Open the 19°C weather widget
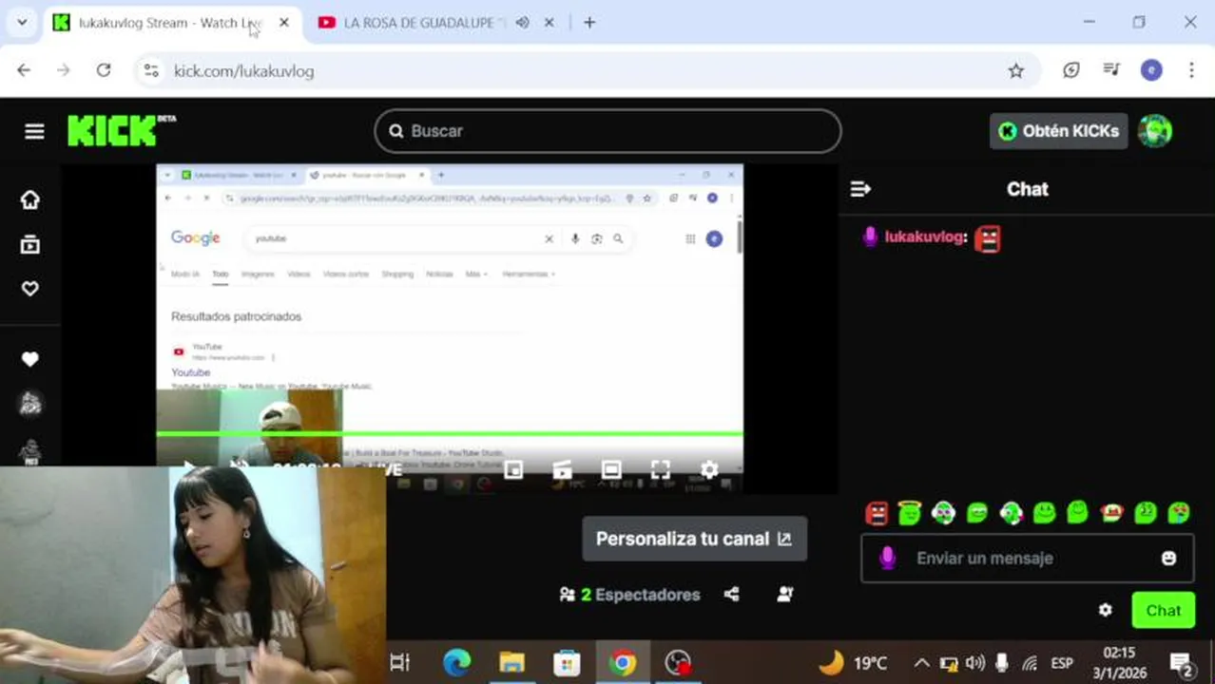Viewport: 1215px width, 684px height. pos(853,662)
